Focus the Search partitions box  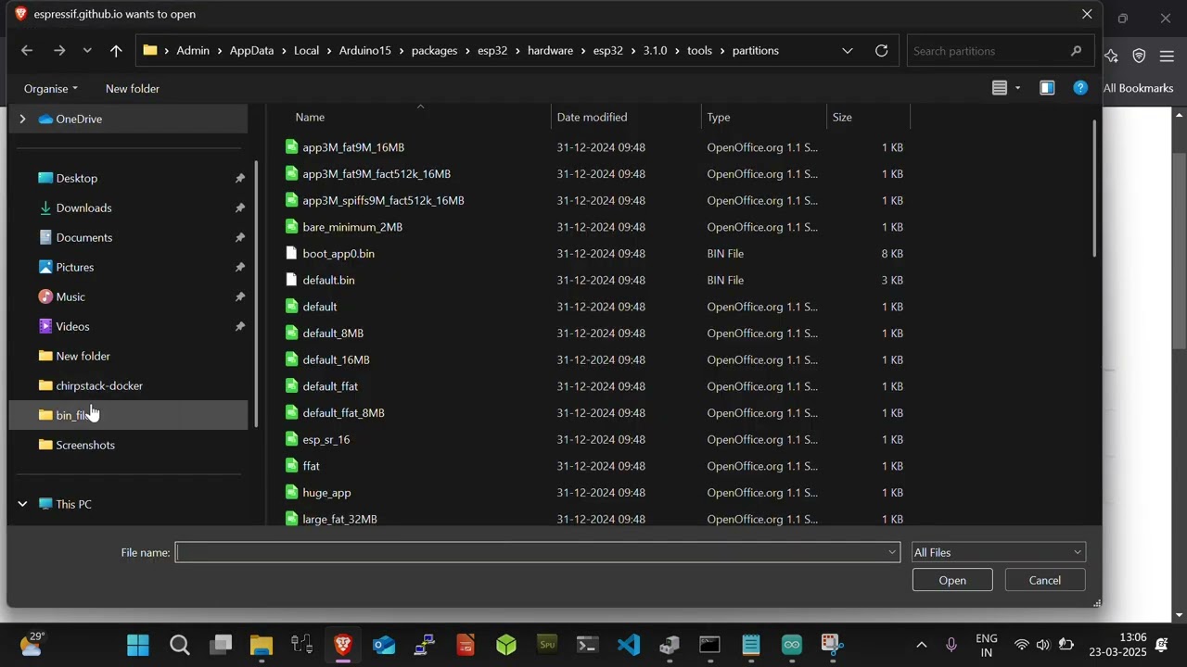[x=1000, y=51]
